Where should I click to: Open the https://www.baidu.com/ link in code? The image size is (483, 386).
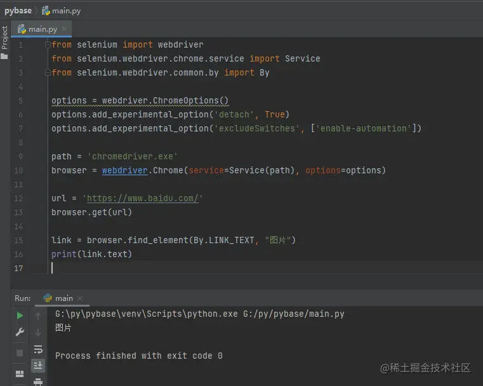pos(143,198)
